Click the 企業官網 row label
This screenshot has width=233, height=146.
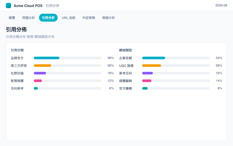click(x=126, y=58)
